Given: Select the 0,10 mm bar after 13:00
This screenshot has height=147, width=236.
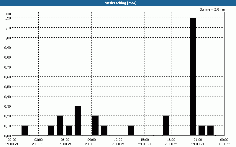Looking at the screenshot, I should [x=131, y=131].
